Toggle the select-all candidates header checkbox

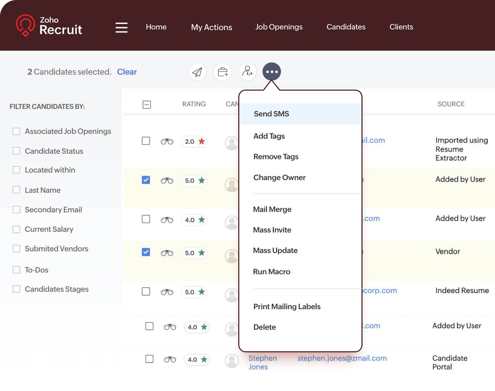tap(147, 104)
